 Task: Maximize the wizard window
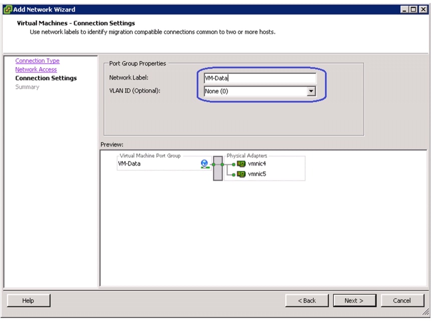point(413,10)
